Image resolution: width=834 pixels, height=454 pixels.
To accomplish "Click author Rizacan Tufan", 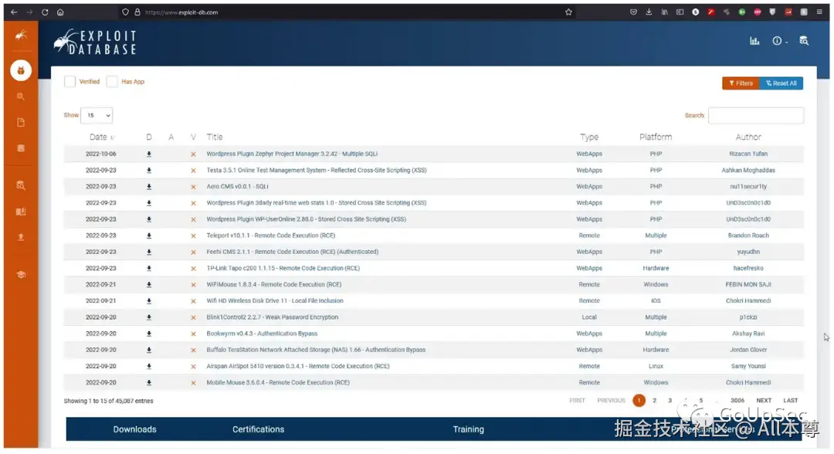I will tap(748, 154).
